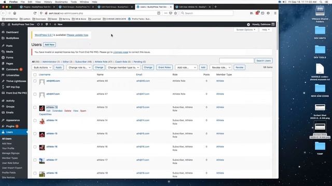The width and height of the screenshot is (332, 186).
Task: Expand the Help panel
Action: 266,30
